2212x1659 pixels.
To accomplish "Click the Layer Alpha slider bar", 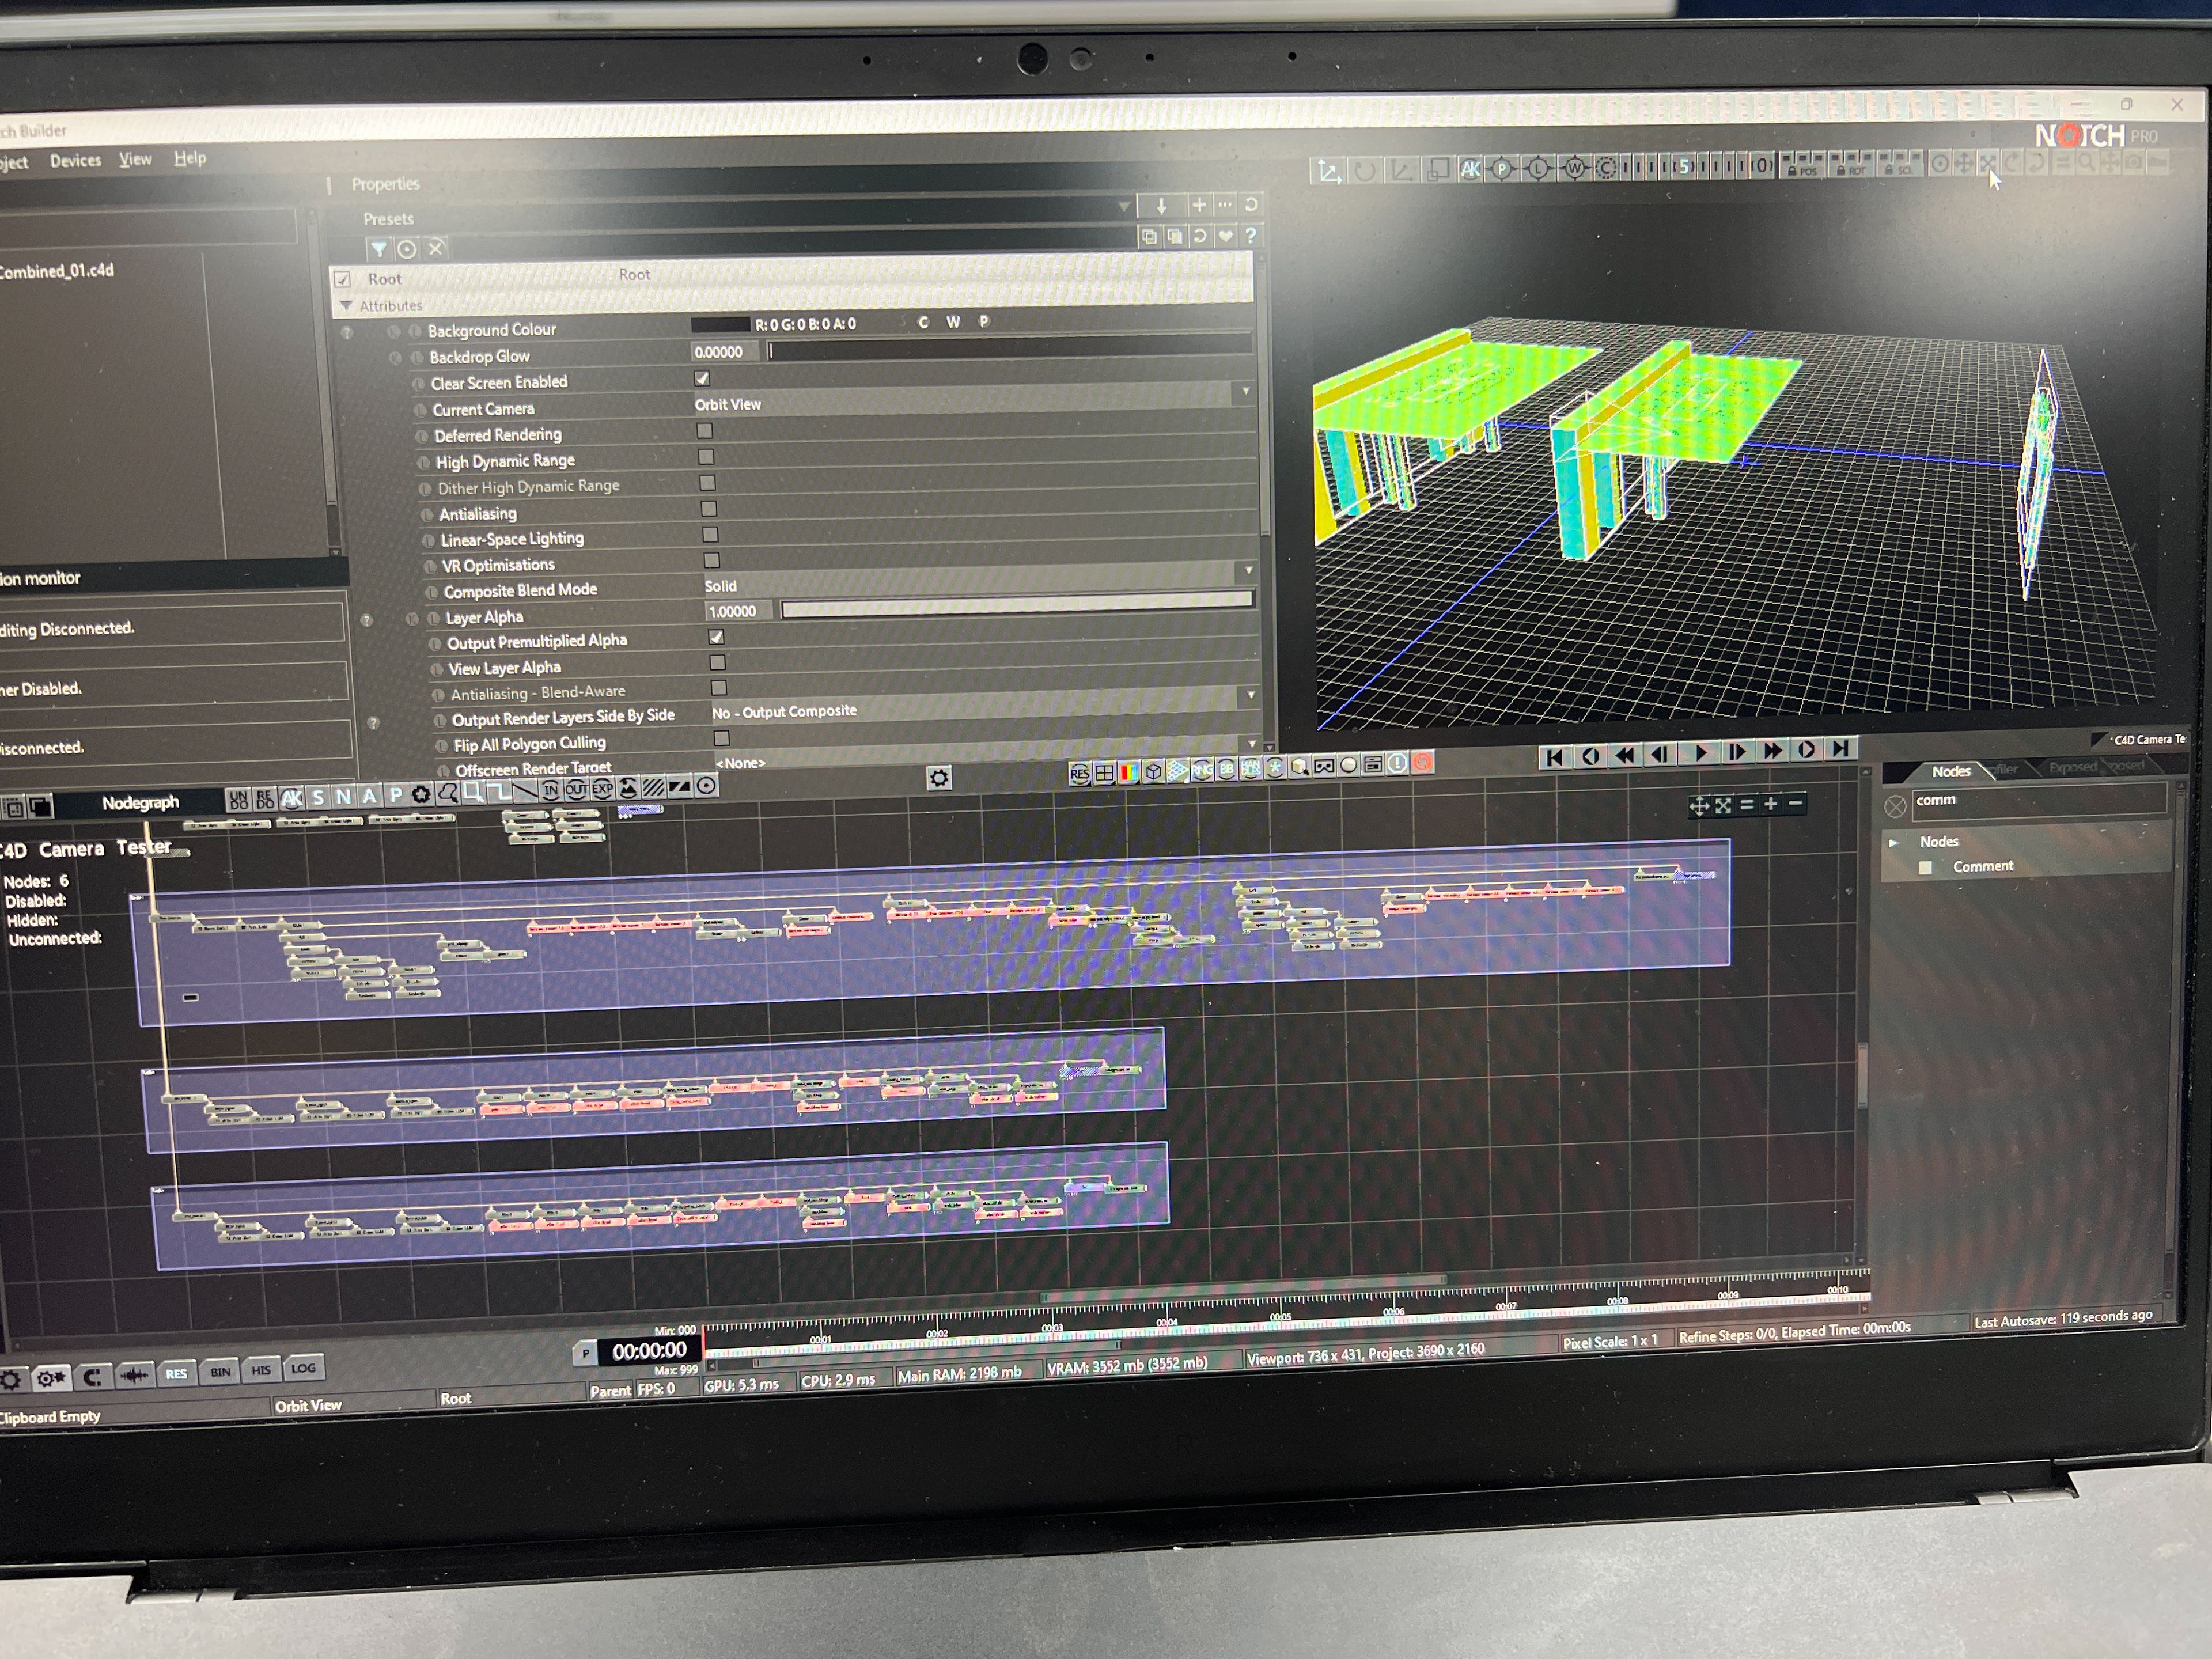I will pyautogui.click(x=1015, y=604).
